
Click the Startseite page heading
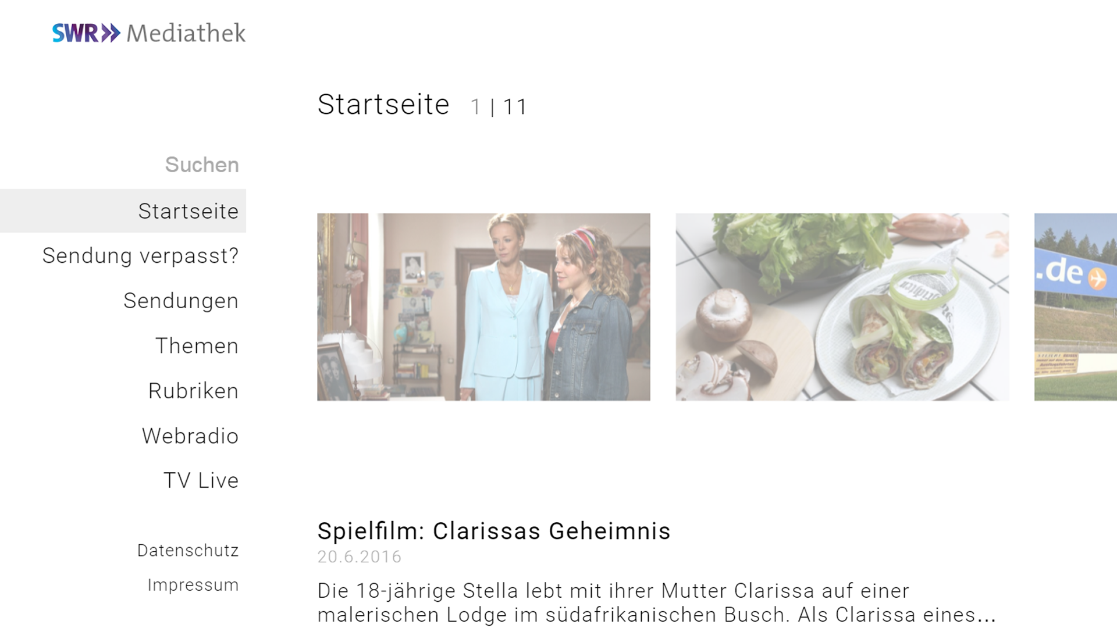point(383,105)
